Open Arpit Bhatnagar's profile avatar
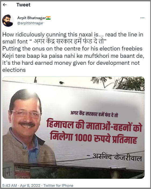The image size is (151, 189). click(x=8, y=21)
